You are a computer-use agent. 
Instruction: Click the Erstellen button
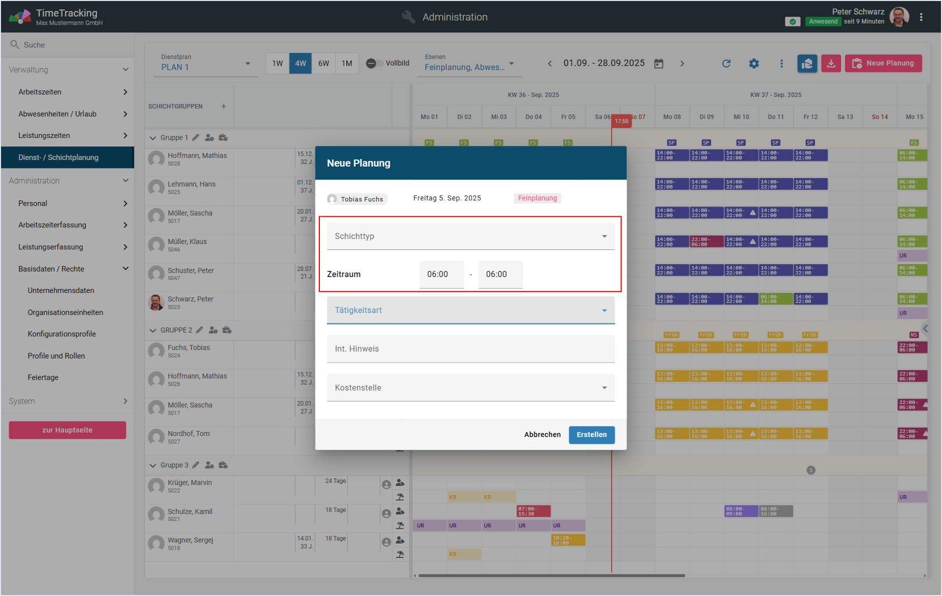coord(591,435)
